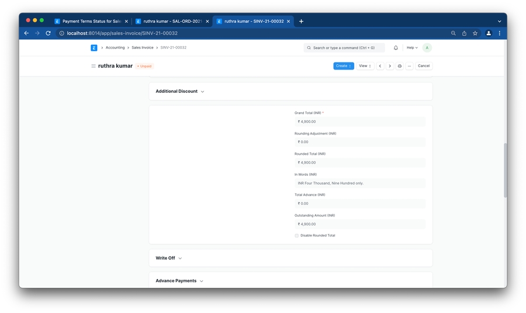Go to previous document arrow
Viewport: 526px width, 313px height.
pyautogui.click(x=380, y=66)
